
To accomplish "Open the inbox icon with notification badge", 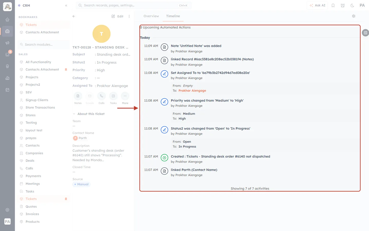I will (7, 54).
